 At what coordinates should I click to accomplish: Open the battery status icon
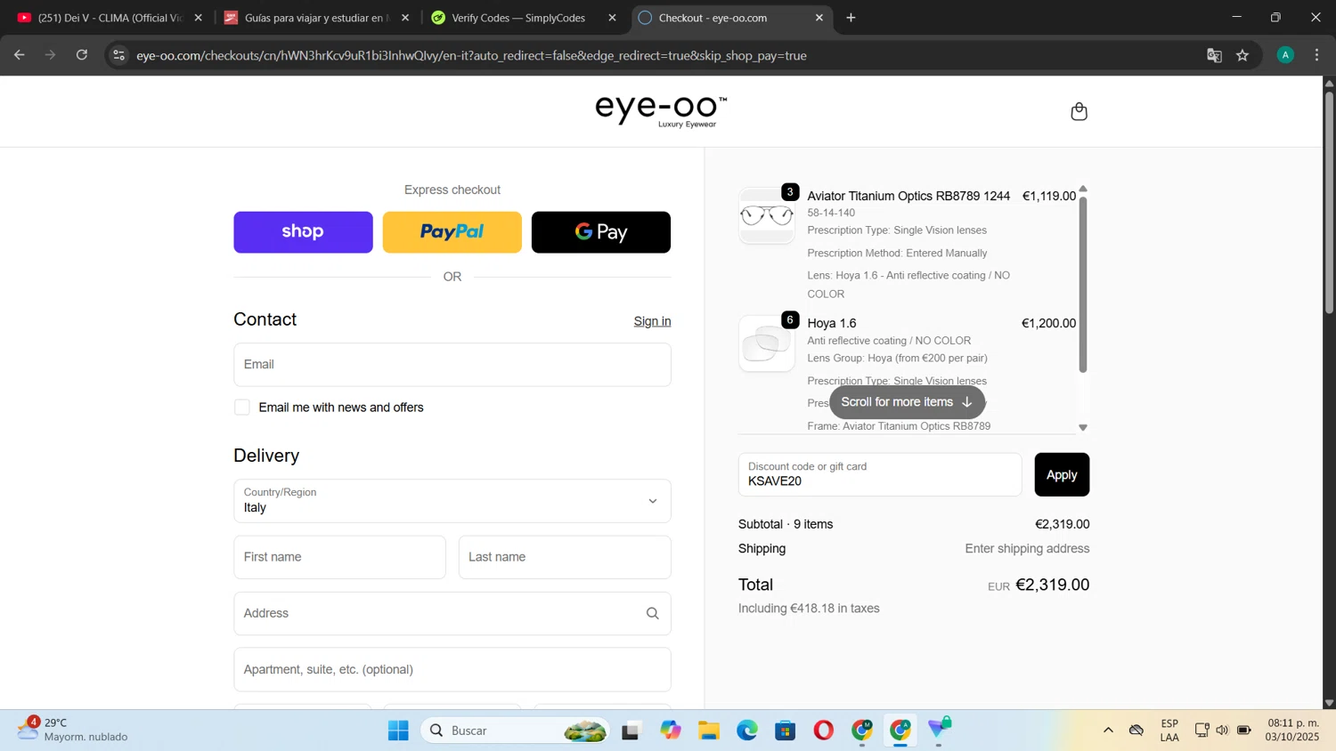click(1244, 731)
